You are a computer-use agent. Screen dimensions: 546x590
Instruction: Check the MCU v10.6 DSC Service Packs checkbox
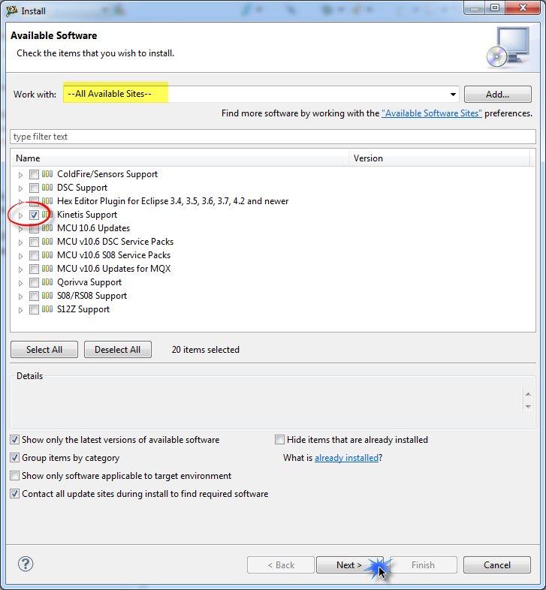click(34, 242)
